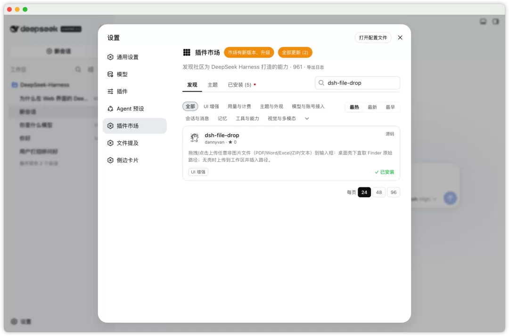
Task: Click the 通用设置 gear icon
Action: [x=110, y=57]
